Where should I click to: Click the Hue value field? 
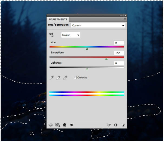[119, 43]
